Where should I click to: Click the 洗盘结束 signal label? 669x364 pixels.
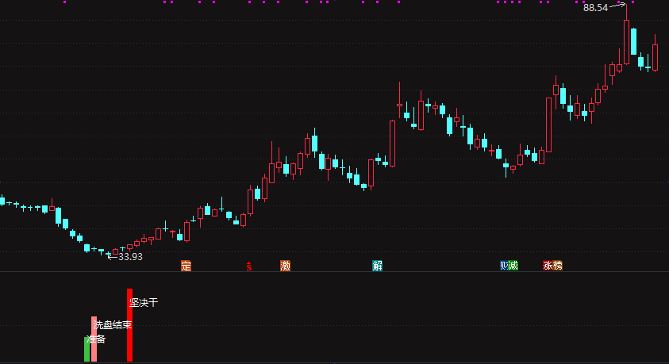tap(113, 325)
